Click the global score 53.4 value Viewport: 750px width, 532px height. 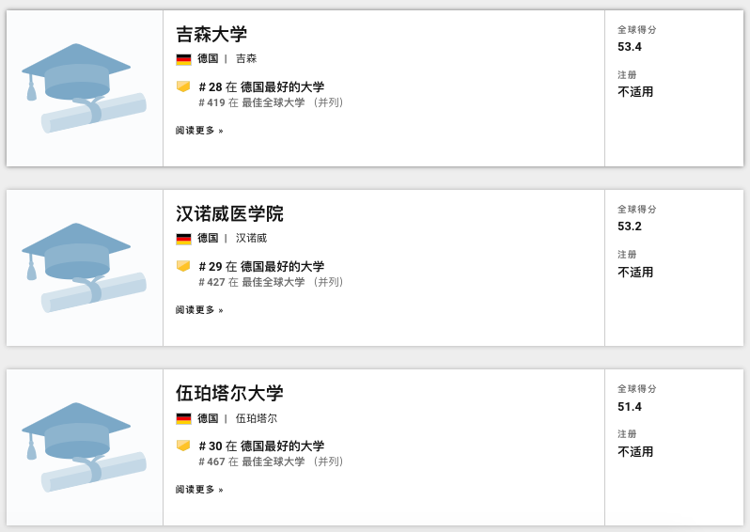(x=630, y=47)
